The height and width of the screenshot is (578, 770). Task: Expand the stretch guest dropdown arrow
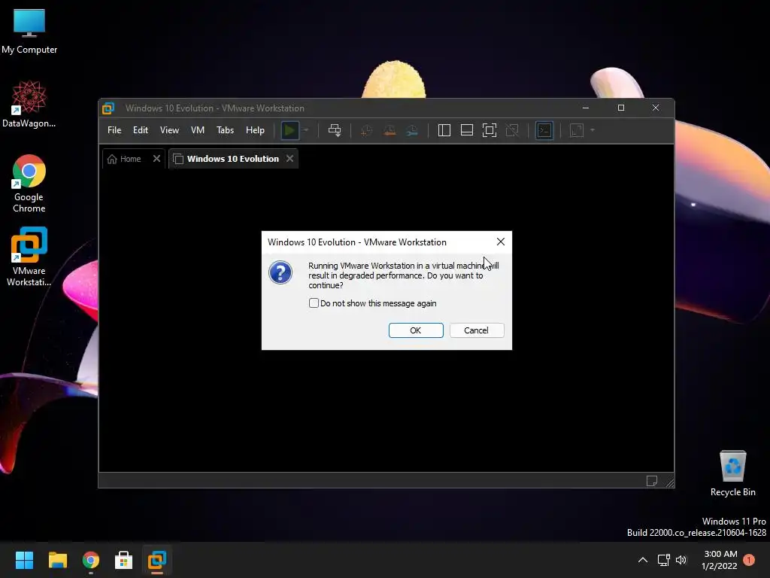(593, 130)
